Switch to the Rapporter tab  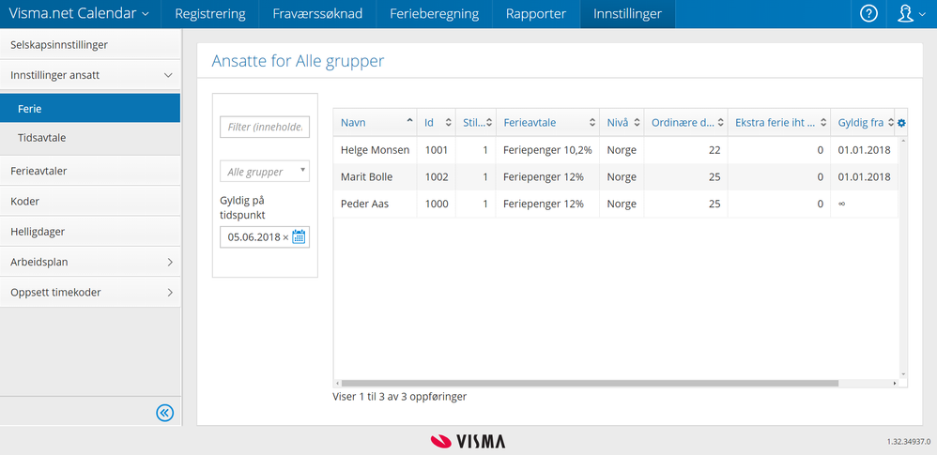coord(536,14)
